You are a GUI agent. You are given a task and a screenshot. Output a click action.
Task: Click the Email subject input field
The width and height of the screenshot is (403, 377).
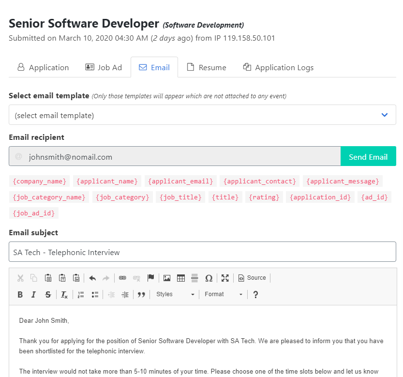tap(202, 252)
